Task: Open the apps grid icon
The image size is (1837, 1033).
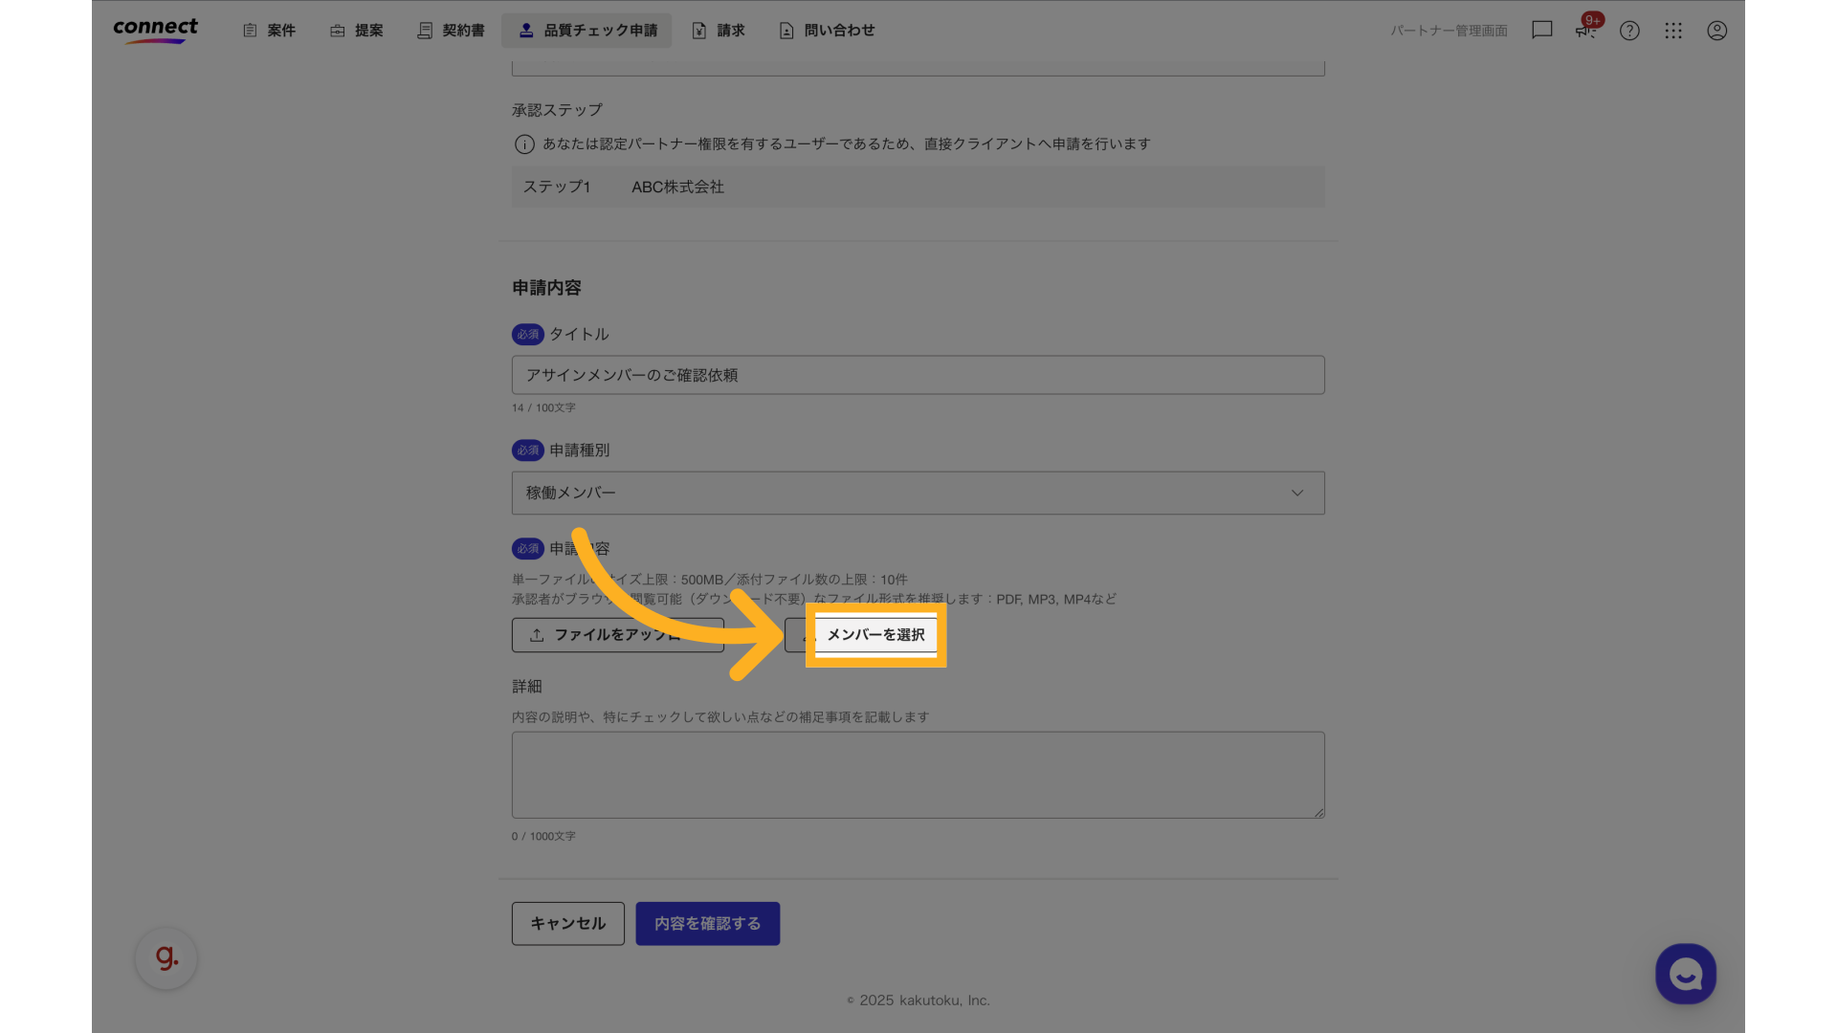Action: pos(1673,30)
